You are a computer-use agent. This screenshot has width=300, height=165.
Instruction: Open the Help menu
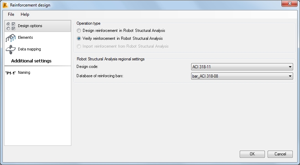coord(25,14)
